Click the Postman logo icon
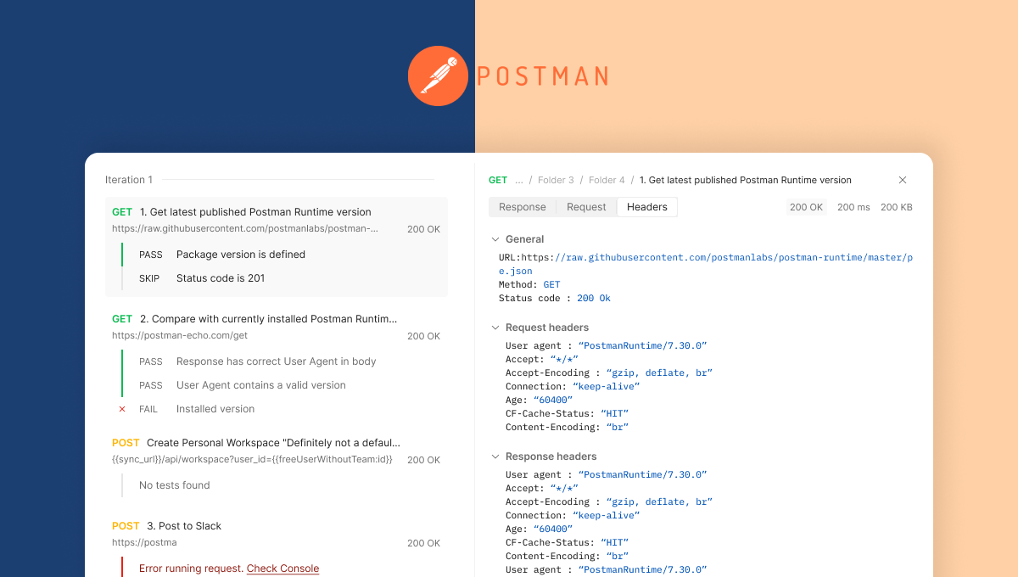This screenshot has height=577, width=1018. [x=439, y=76]
